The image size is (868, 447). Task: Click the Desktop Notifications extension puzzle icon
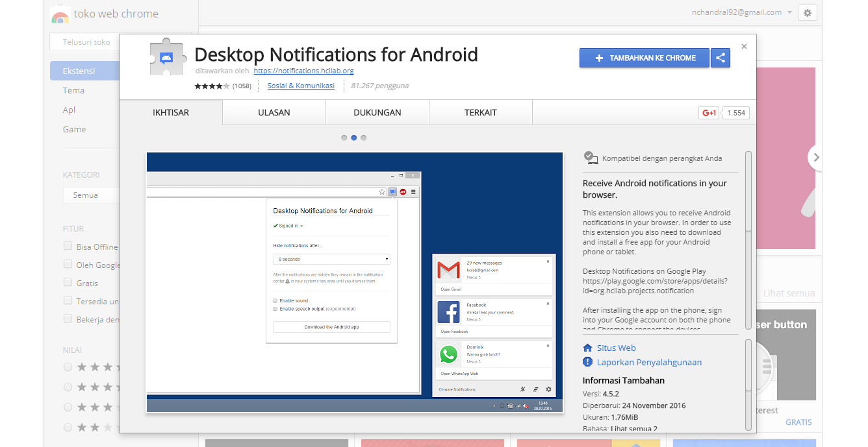click(x=166, y=58)
